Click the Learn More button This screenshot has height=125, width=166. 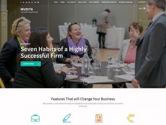tap(31, 64)
